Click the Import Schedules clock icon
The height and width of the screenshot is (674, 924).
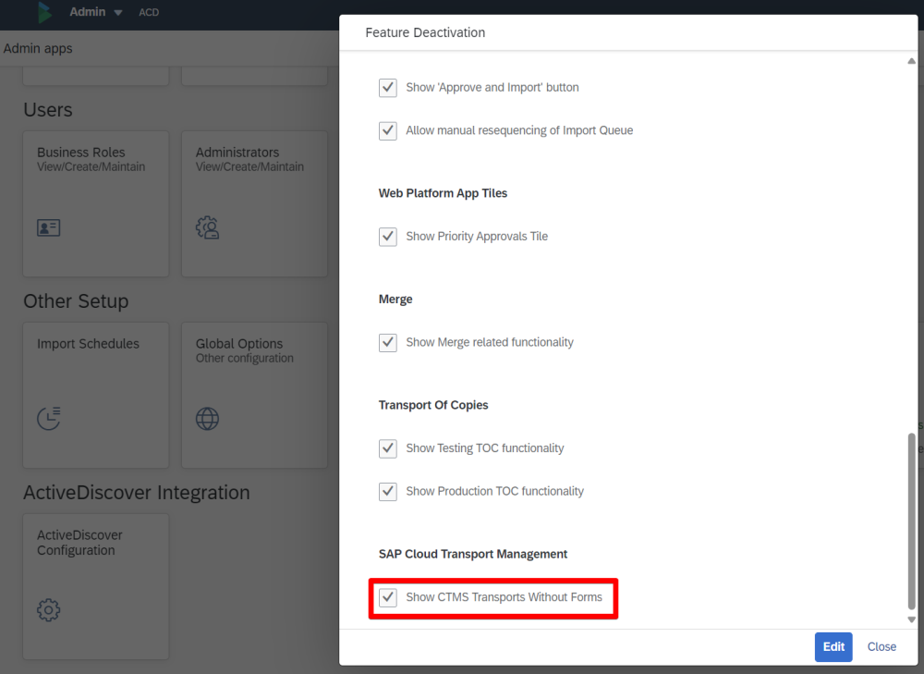point(49,418)
